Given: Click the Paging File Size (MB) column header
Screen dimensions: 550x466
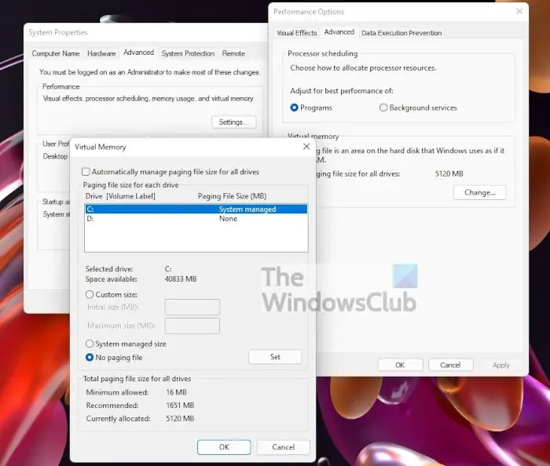Looking at the screenshot, I should click(x=233, y=196).
